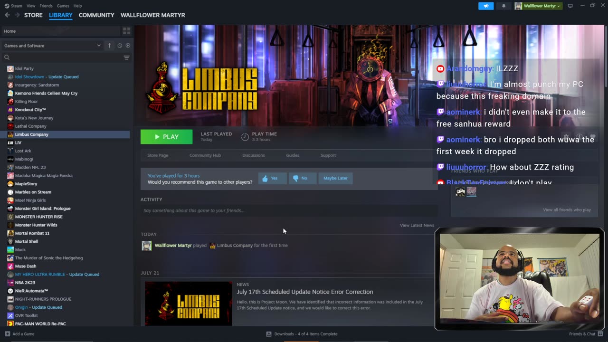Switch to the STORE tab
The height and width of the screenshot is (342, 608).
coord(33,15)
